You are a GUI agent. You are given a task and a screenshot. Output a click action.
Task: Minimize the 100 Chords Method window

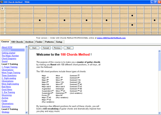tap(152, 2)
